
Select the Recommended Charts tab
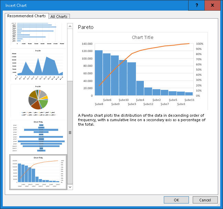tap(26, 16)
